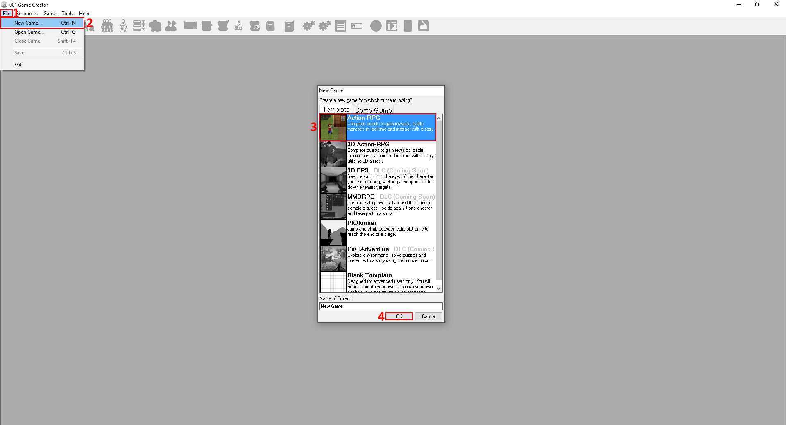Select the 3D FPS template
Screen dimensions: 786x425
click(378, 180)
